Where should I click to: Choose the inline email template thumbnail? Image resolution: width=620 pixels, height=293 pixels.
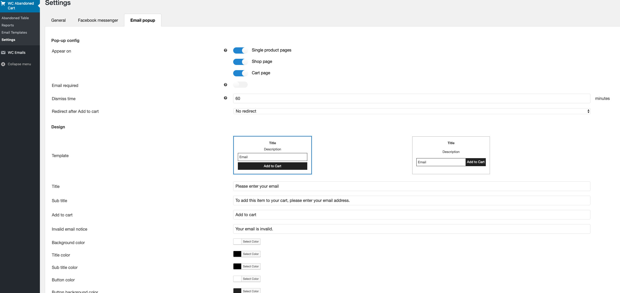(451, 155)
